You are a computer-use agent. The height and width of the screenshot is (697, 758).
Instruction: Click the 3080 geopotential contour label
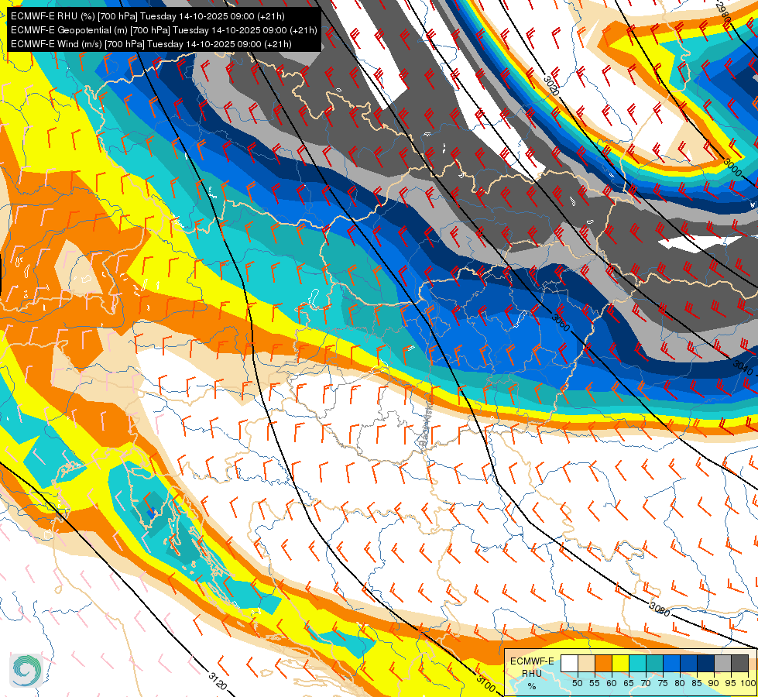[660, 609]
